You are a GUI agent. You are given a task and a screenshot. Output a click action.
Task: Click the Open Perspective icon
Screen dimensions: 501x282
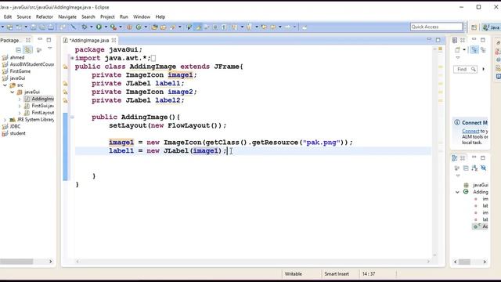[474, 27]
